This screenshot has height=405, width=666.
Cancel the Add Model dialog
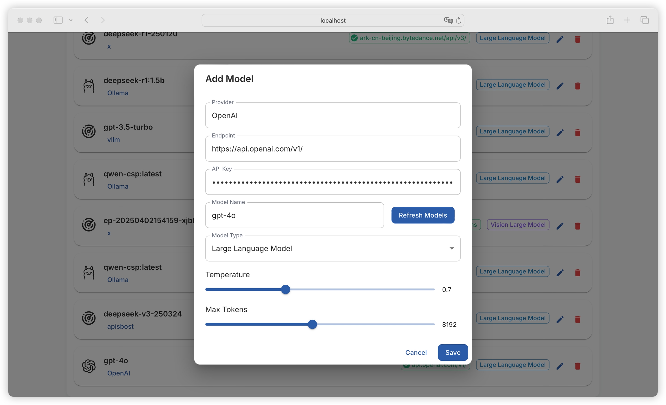point(416,352)
